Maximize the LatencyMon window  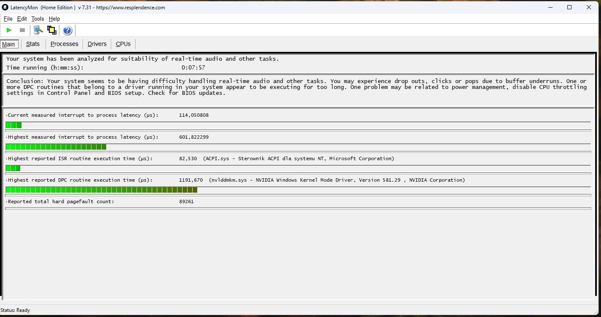(569, 7)
